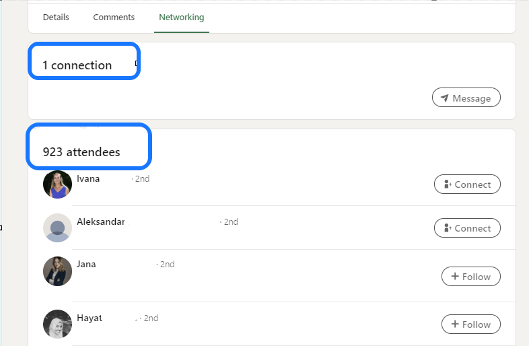Open Ivana's profile photo
Screen dimensions: 529x346
coord(57,184)
